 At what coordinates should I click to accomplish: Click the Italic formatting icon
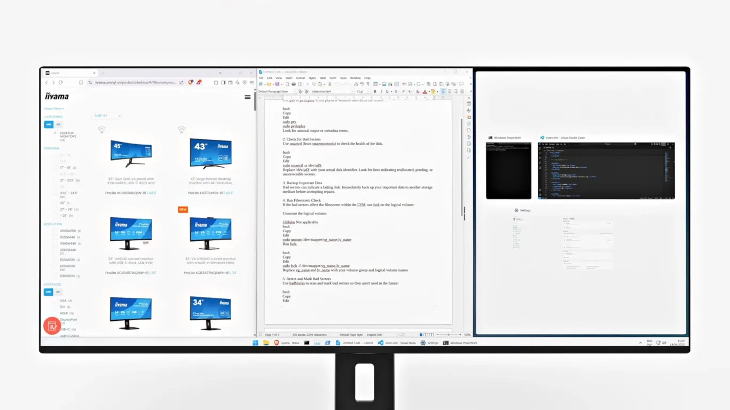(x=381, y=91)
